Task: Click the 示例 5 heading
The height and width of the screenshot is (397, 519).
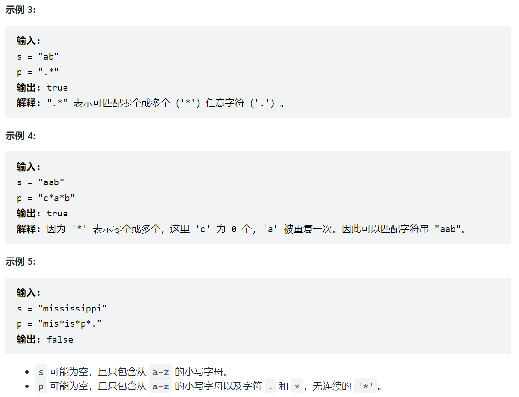Action: 21,262
